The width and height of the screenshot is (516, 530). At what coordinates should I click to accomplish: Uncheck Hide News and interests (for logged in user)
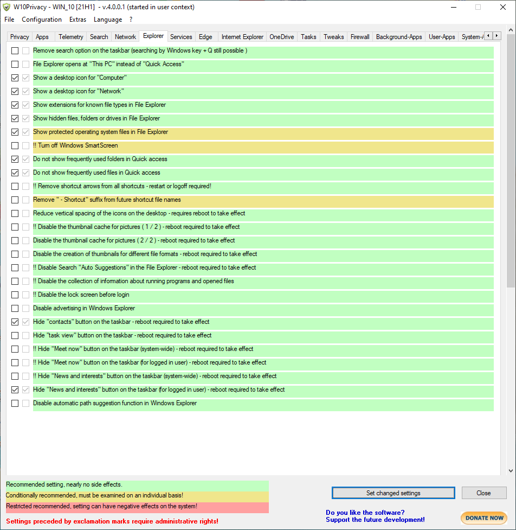tap(15, 389)
